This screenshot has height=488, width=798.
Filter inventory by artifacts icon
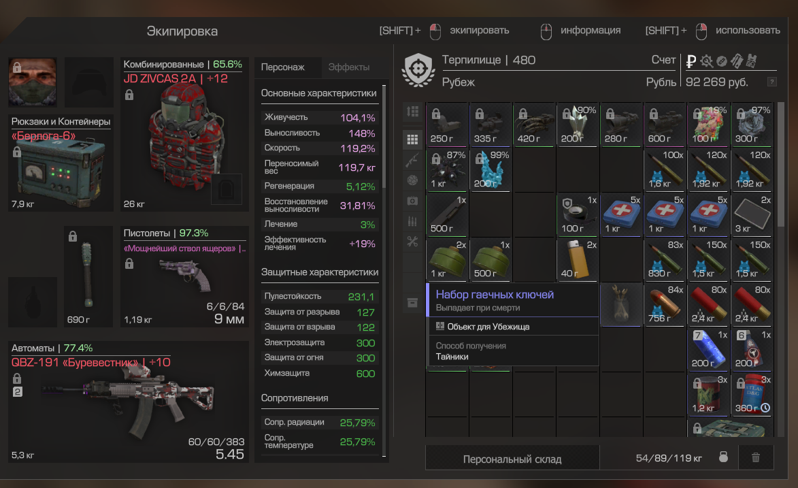click(x=413, y=180)
